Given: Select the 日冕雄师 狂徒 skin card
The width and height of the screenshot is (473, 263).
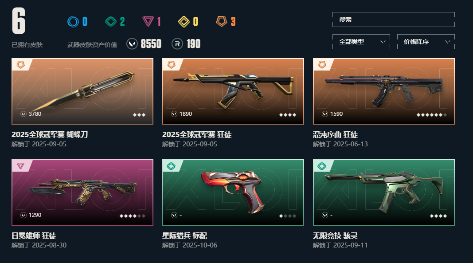Looking at the screenshot, I should (82, 192).
